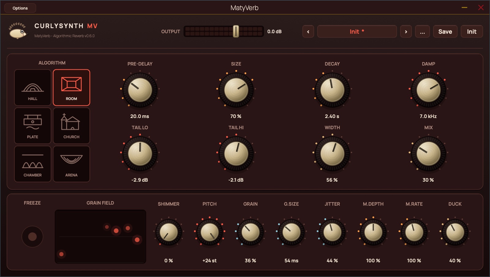
Task: Minimize the MatyVerb window
Action: point(464,7)
